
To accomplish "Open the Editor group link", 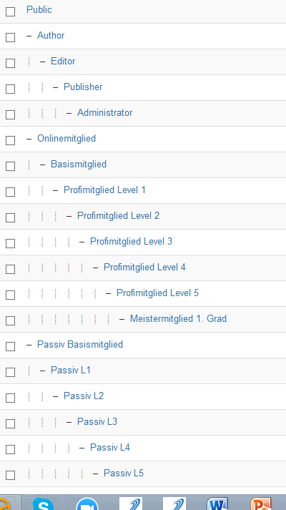I will [x=63, y=61].
